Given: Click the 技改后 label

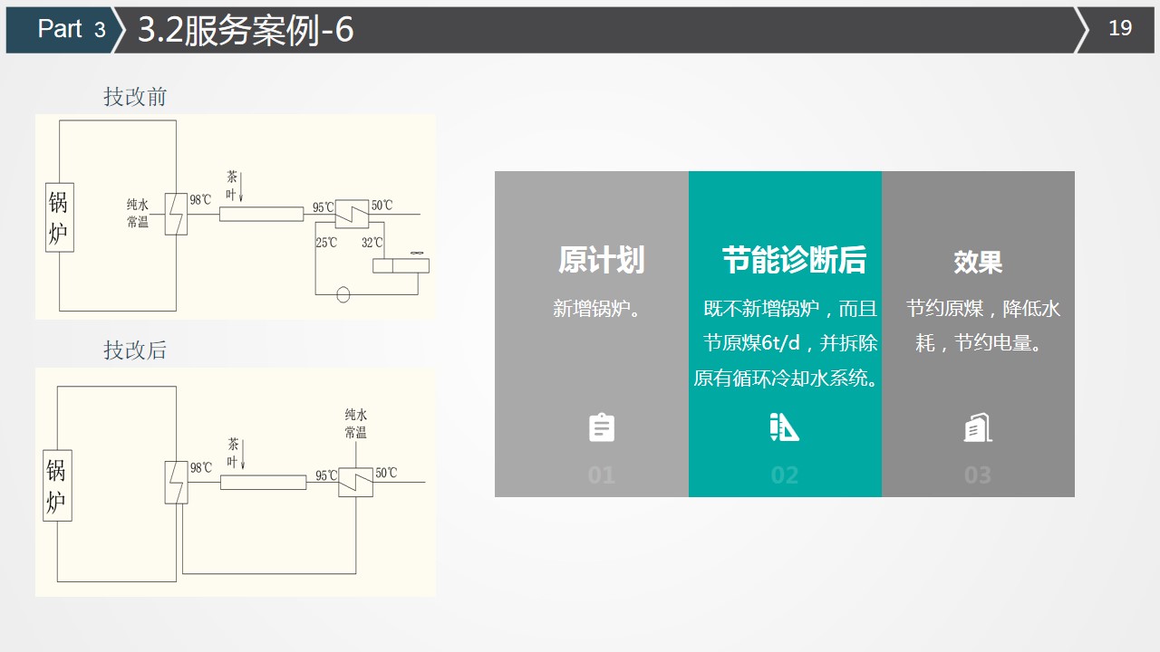Looking at the screenshot, I should [135, 350].
